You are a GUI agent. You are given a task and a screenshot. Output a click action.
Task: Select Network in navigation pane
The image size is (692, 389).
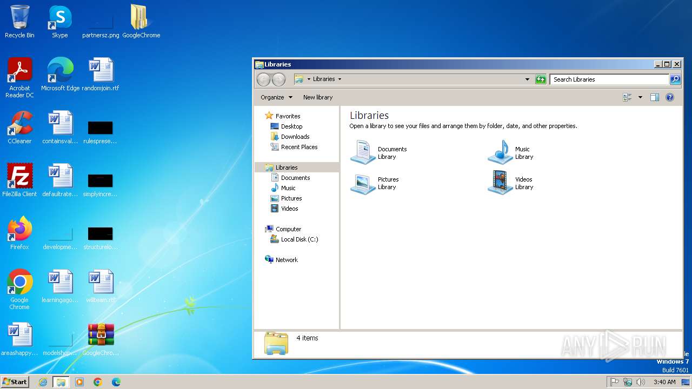[287, 260]
